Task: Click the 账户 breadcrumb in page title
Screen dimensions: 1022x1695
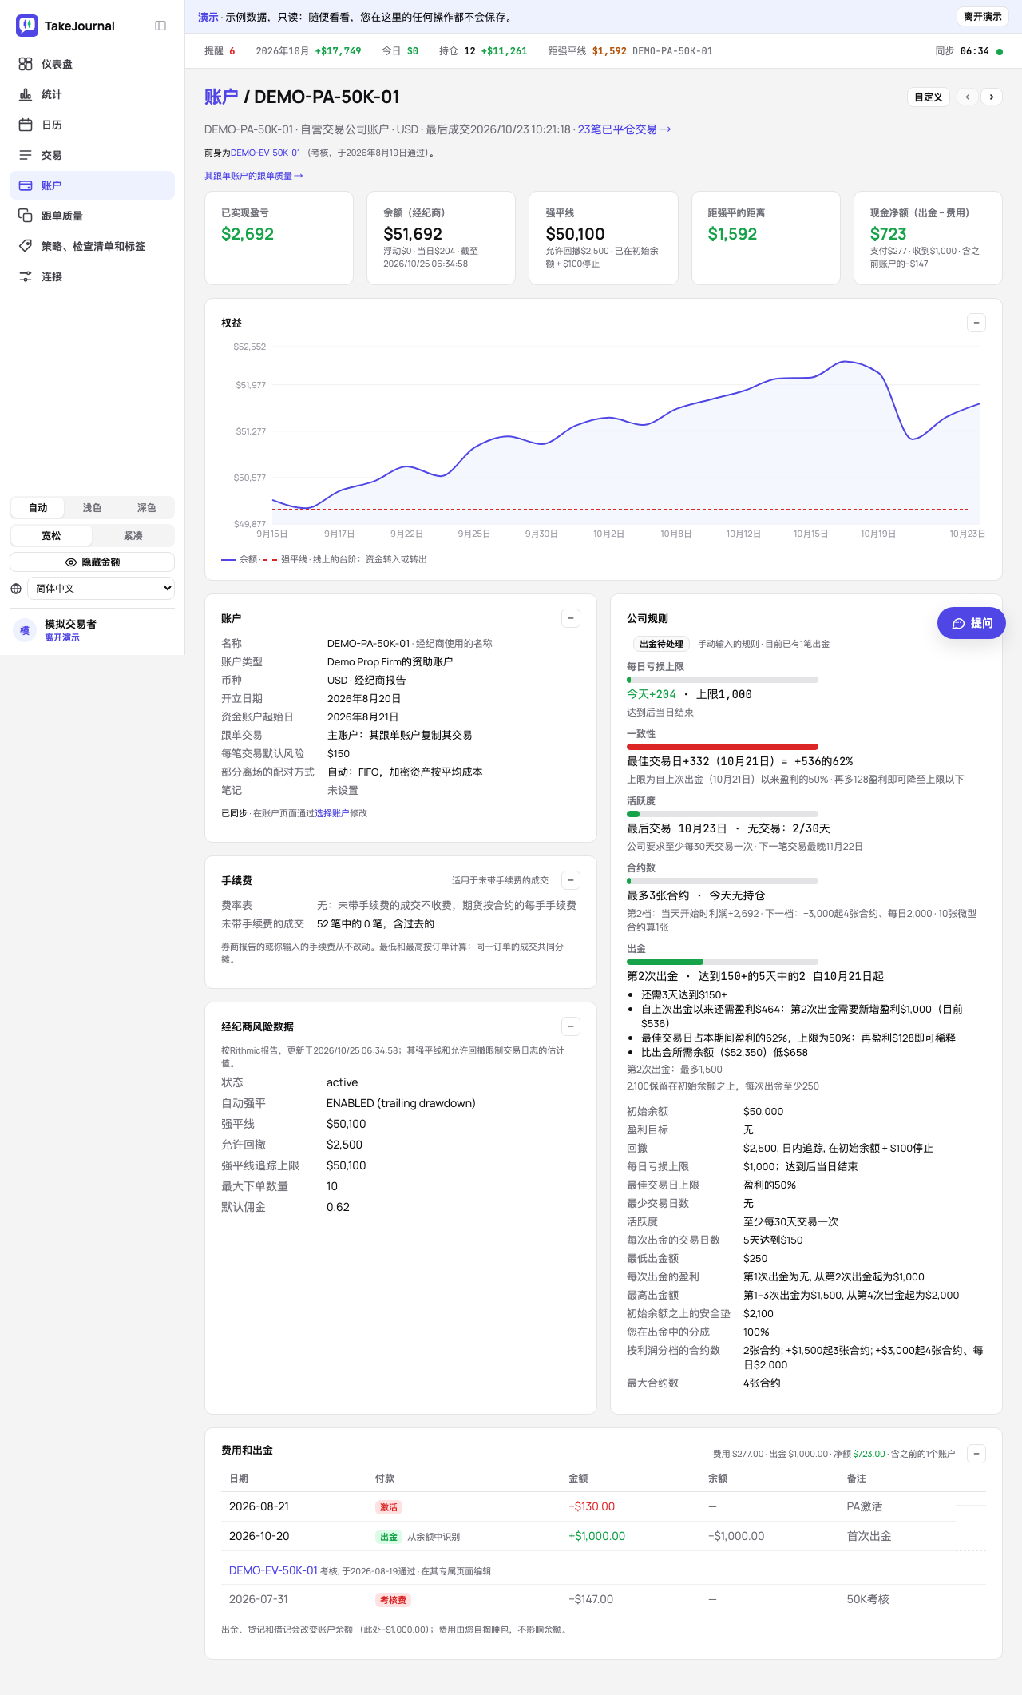Action: point(221,97)
